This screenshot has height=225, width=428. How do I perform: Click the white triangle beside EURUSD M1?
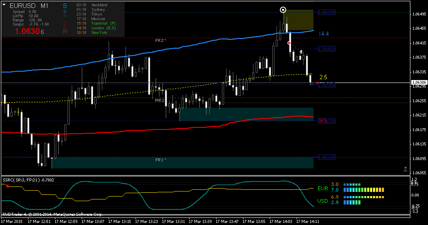(x=4, y=5)
